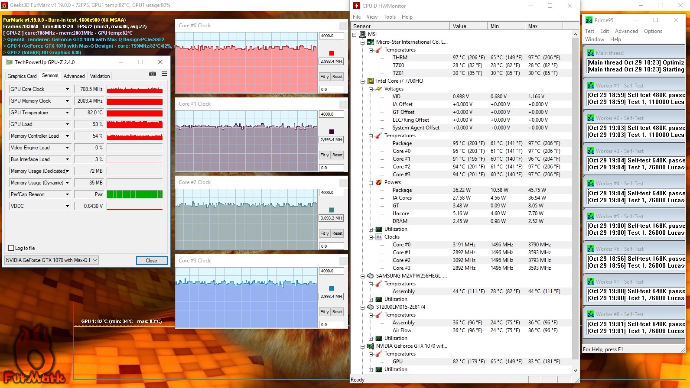
Task: Open the Tools menu in HWMonitor
Action: coord(390,17)
